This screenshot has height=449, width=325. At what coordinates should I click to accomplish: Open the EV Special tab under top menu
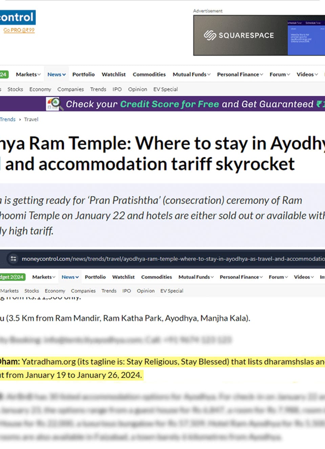pos(165,89)
